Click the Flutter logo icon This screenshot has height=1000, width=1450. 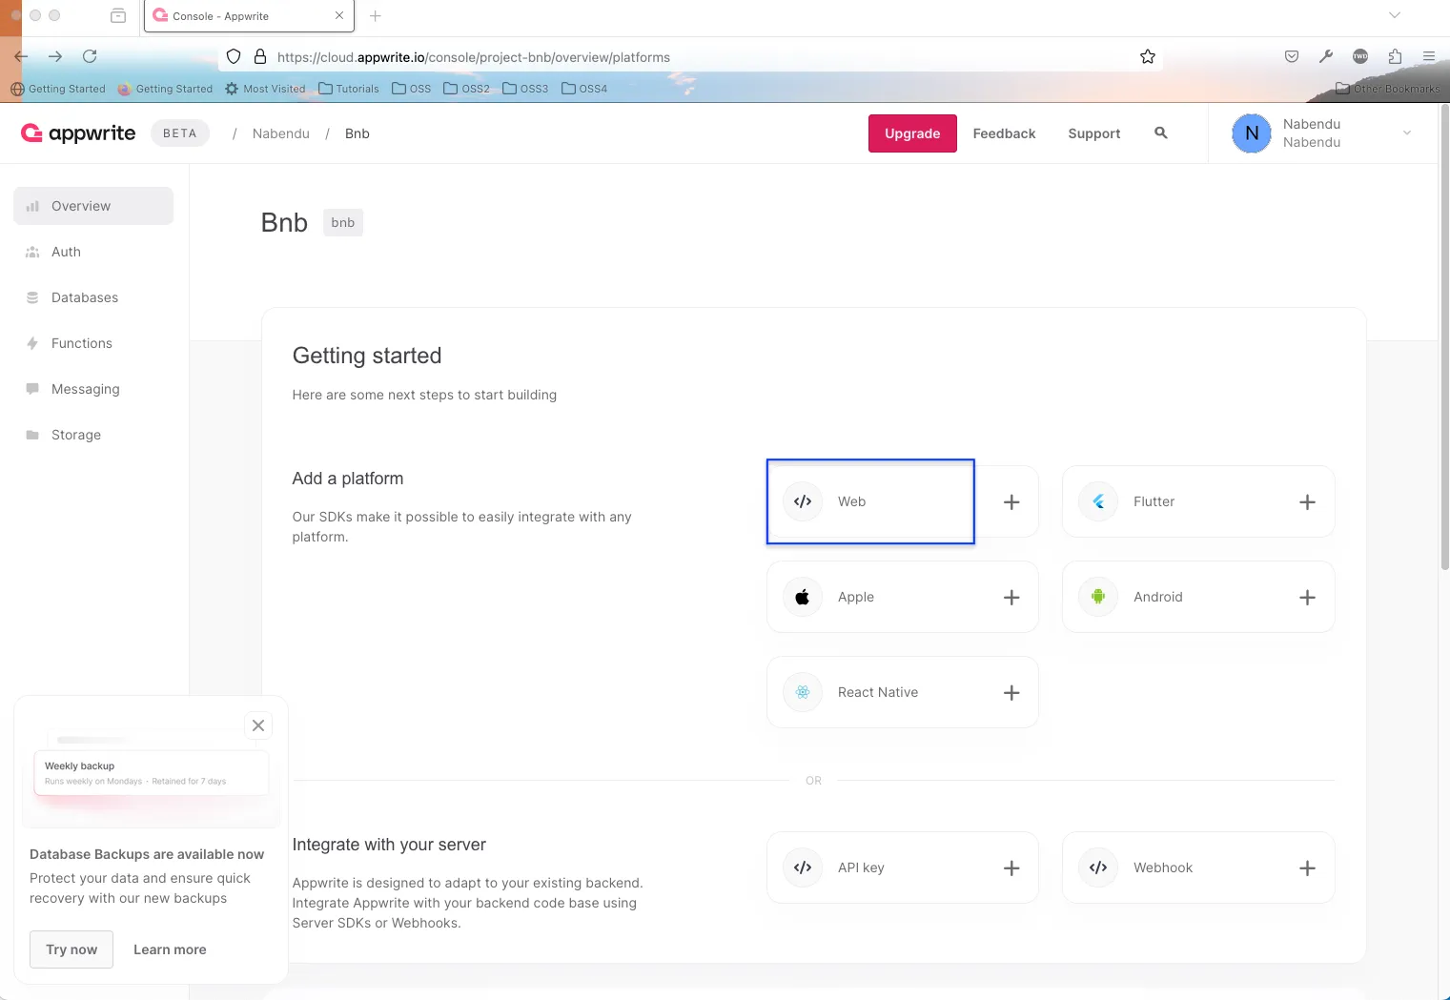click(x=1098, y=501)
